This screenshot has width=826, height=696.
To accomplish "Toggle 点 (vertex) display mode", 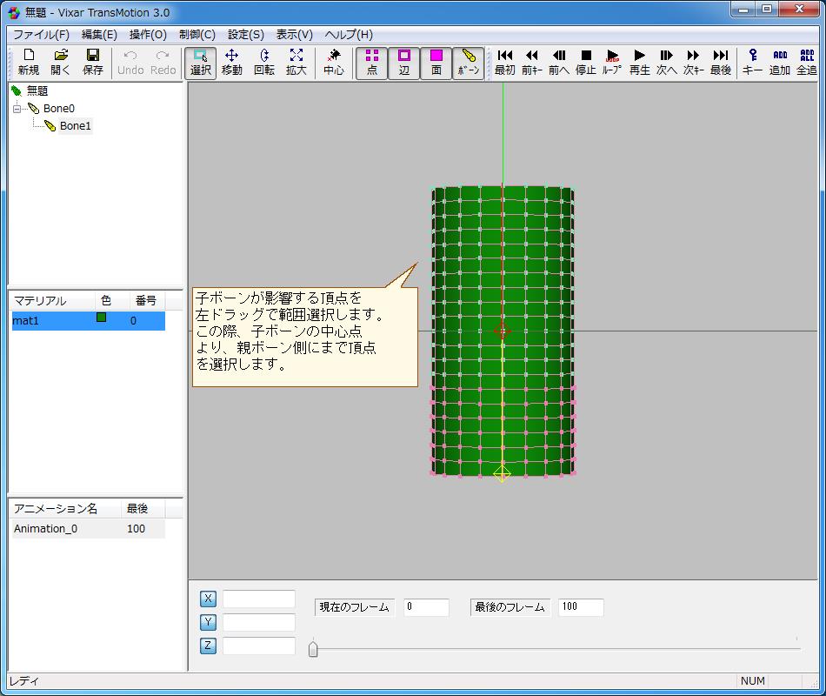I will tap(372, 62).
